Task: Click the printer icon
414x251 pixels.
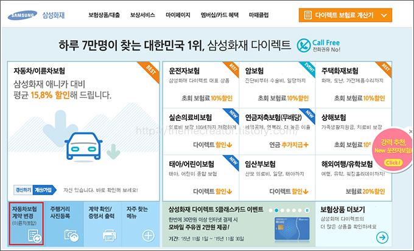Action: (x=110, y=235)
